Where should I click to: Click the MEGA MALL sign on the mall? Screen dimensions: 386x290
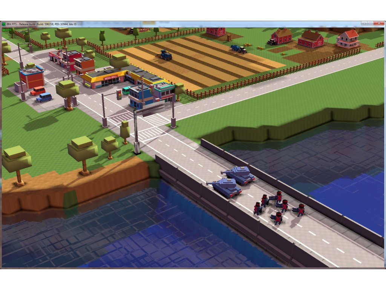coord(110,78)
